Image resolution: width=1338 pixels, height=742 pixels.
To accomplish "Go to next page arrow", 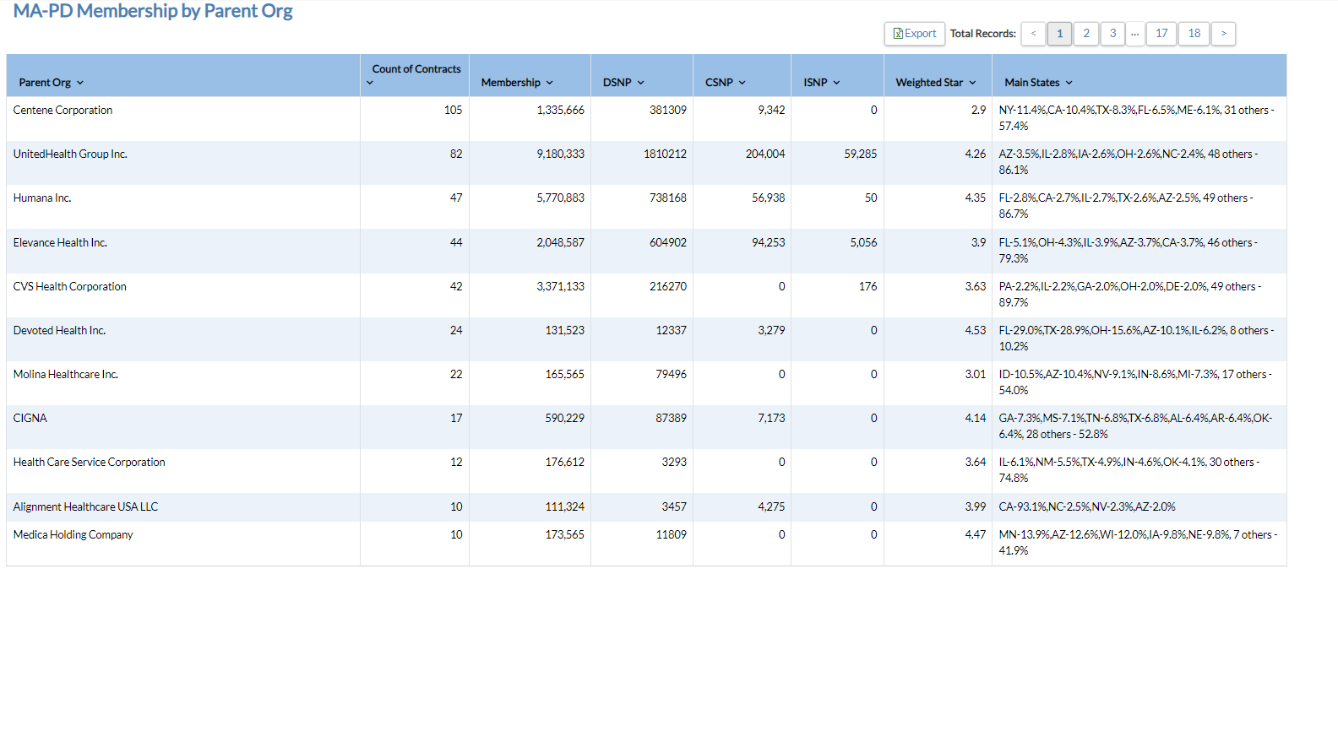I will click(x=1223, y=34).
